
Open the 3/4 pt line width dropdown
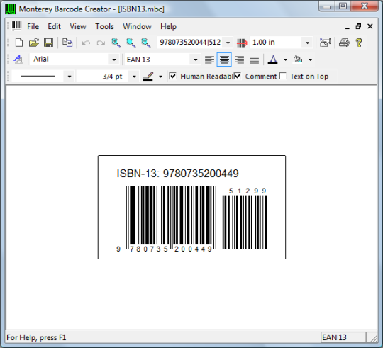click(x=134, y=77)
